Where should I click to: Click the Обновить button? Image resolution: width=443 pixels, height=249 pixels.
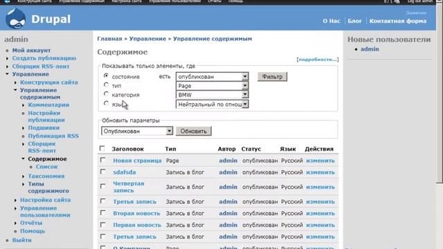[194, 131]
